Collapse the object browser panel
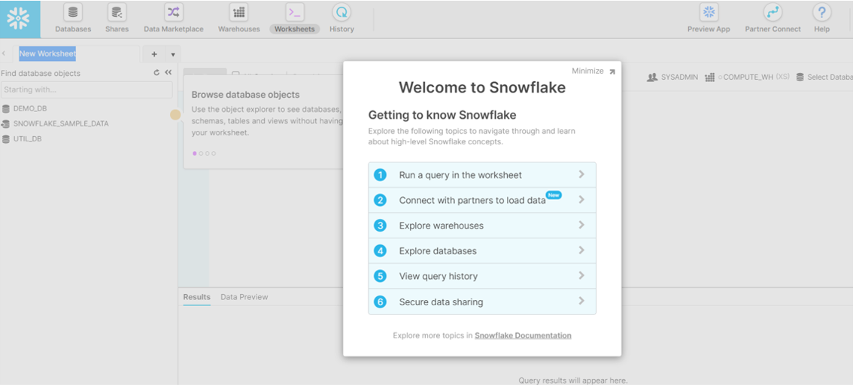Screen dimensions: 853x385 168,72
